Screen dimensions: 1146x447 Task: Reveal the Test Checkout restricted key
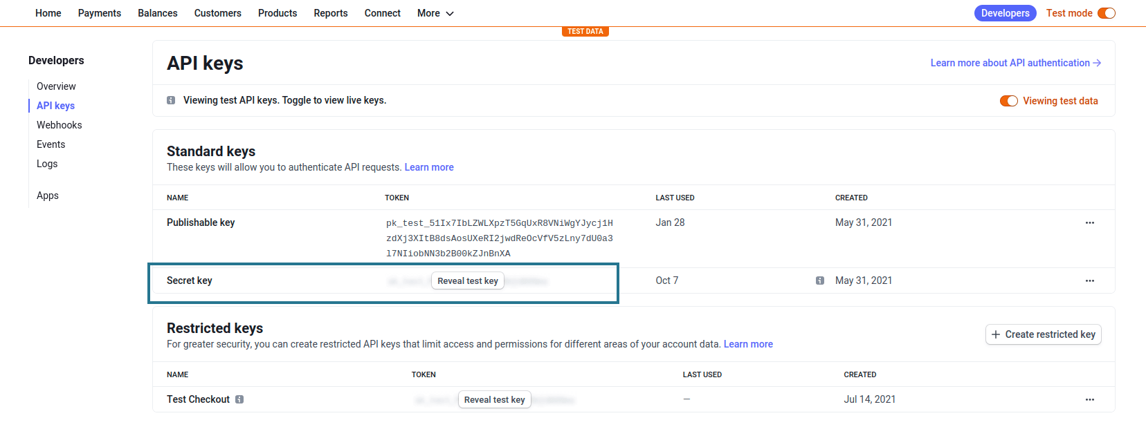pos(494,399)
